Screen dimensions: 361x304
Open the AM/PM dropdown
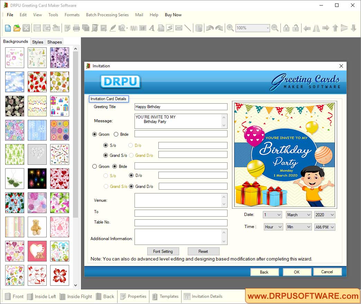pyautogui.click(x=325, y=227)
